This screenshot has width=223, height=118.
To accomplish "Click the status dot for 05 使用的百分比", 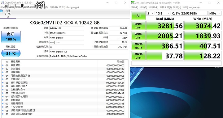I will pyautogui.click(x=2, y=79).
